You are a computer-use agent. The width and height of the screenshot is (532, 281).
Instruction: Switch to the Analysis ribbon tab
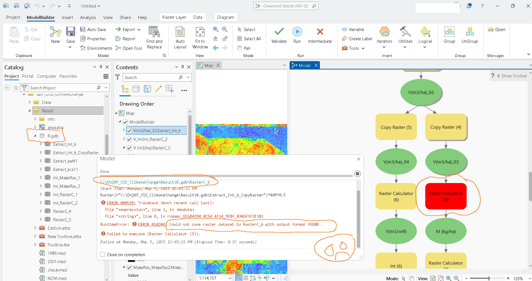(88, 17)
